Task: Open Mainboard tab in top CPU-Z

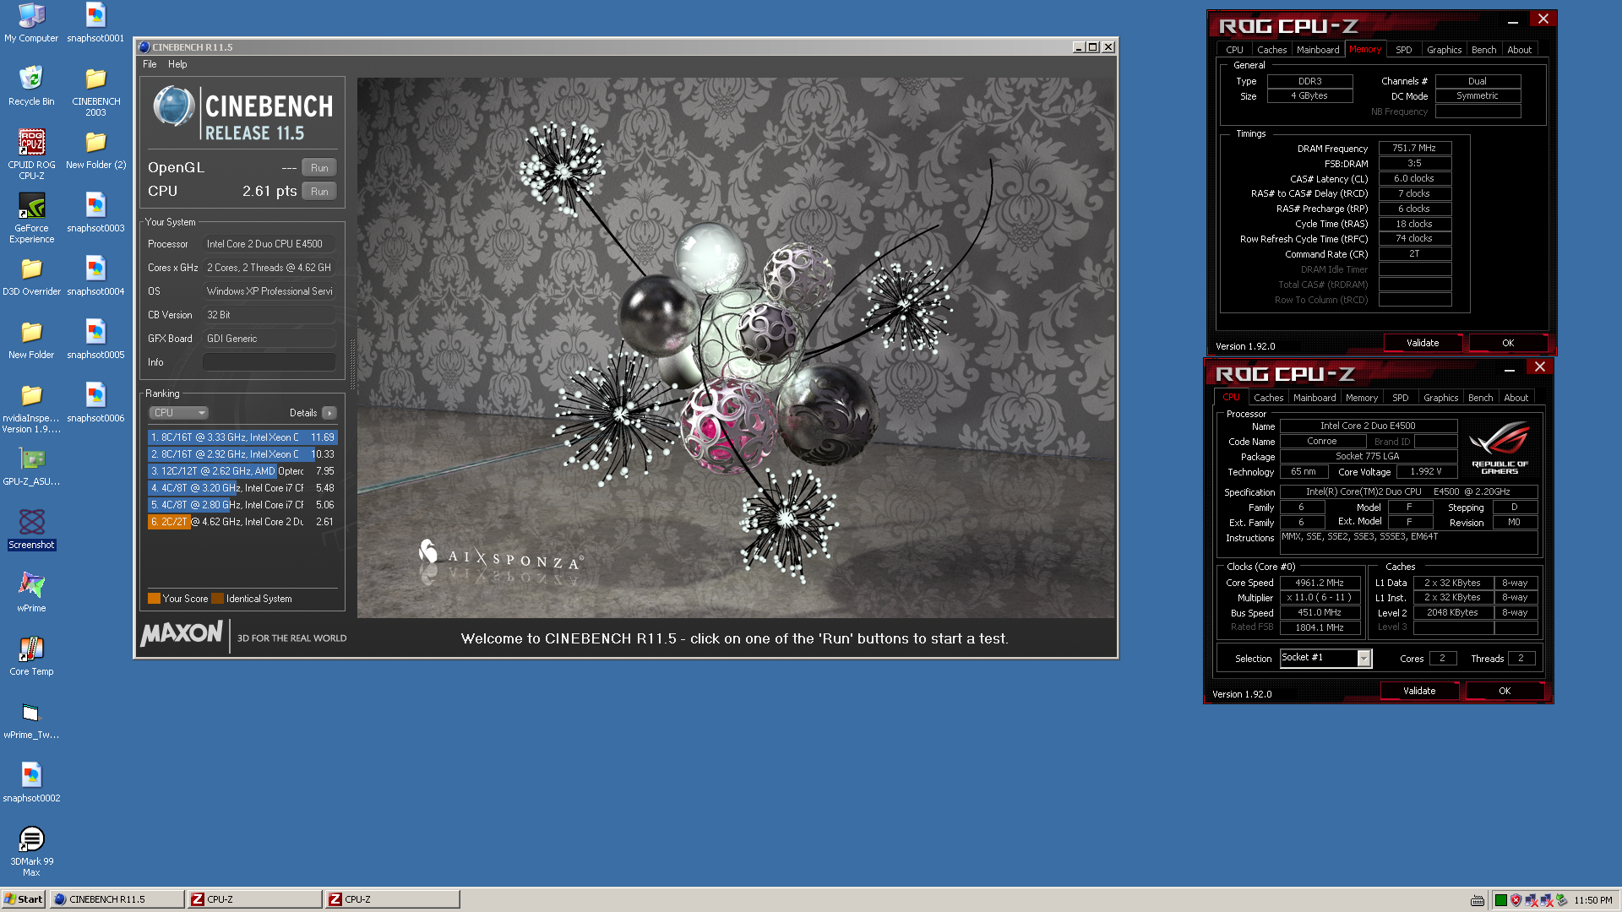Action: pos(1318,50)
